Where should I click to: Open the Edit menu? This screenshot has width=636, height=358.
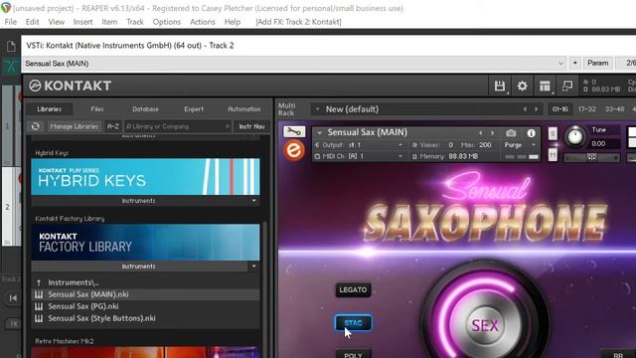click(32, 22)
